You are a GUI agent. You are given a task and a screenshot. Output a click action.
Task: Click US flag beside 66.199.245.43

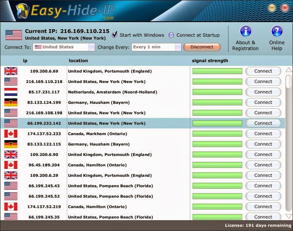coord(11,186)
